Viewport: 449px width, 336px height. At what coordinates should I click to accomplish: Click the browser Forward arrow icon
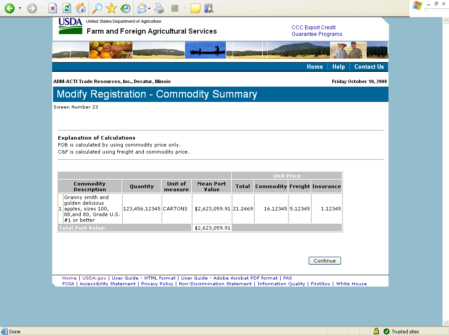tap(32, 8)
